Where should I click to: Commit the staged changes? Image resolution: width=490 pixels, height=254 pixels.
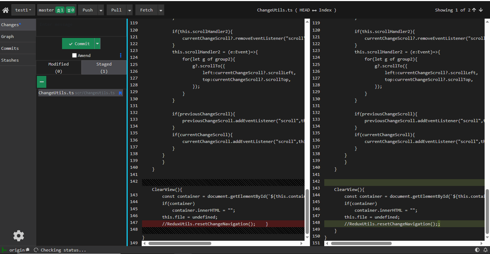tap(78, 44)
